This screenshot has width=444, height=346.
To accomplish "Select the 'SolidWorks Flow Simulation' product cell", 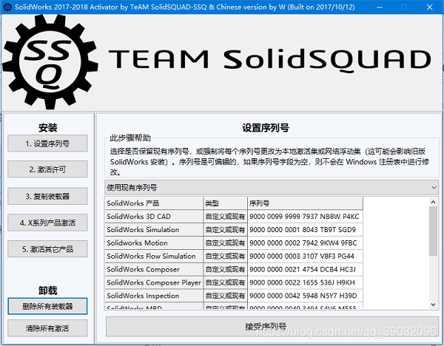I will [x=154, y=256].
